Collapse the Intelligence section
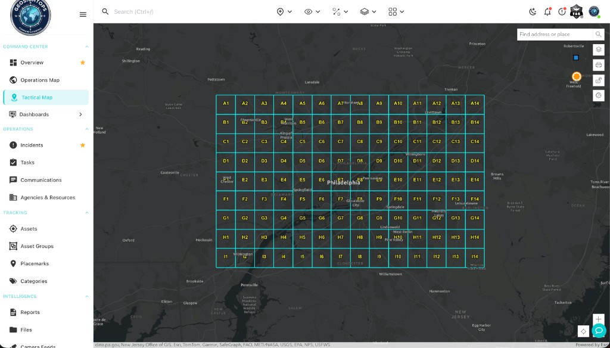Viewport: 610px width, 348px height. [x=87, y=296]
